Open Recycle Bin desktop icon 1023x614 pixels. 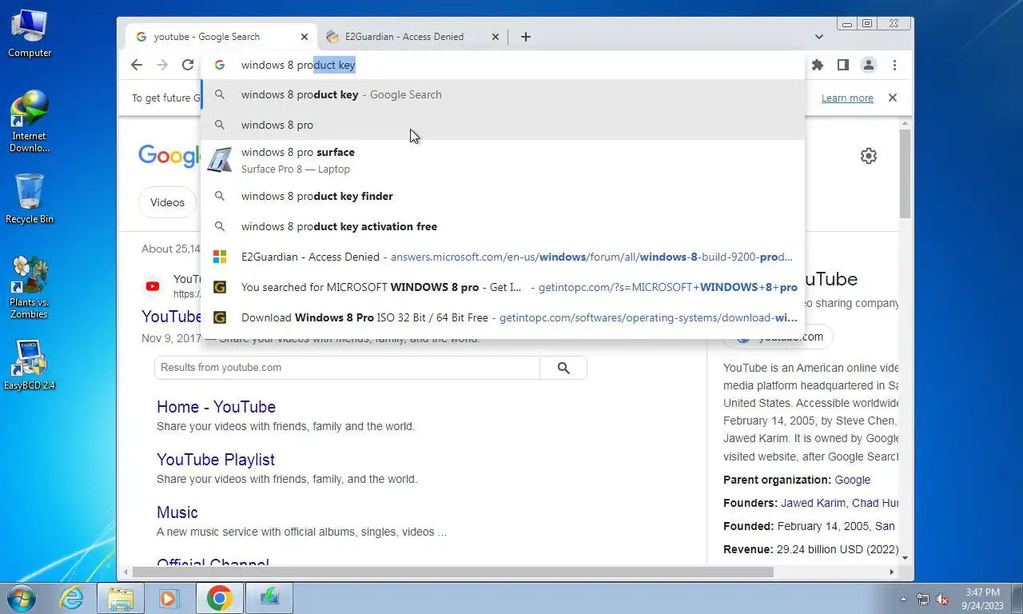click(30, 200)
